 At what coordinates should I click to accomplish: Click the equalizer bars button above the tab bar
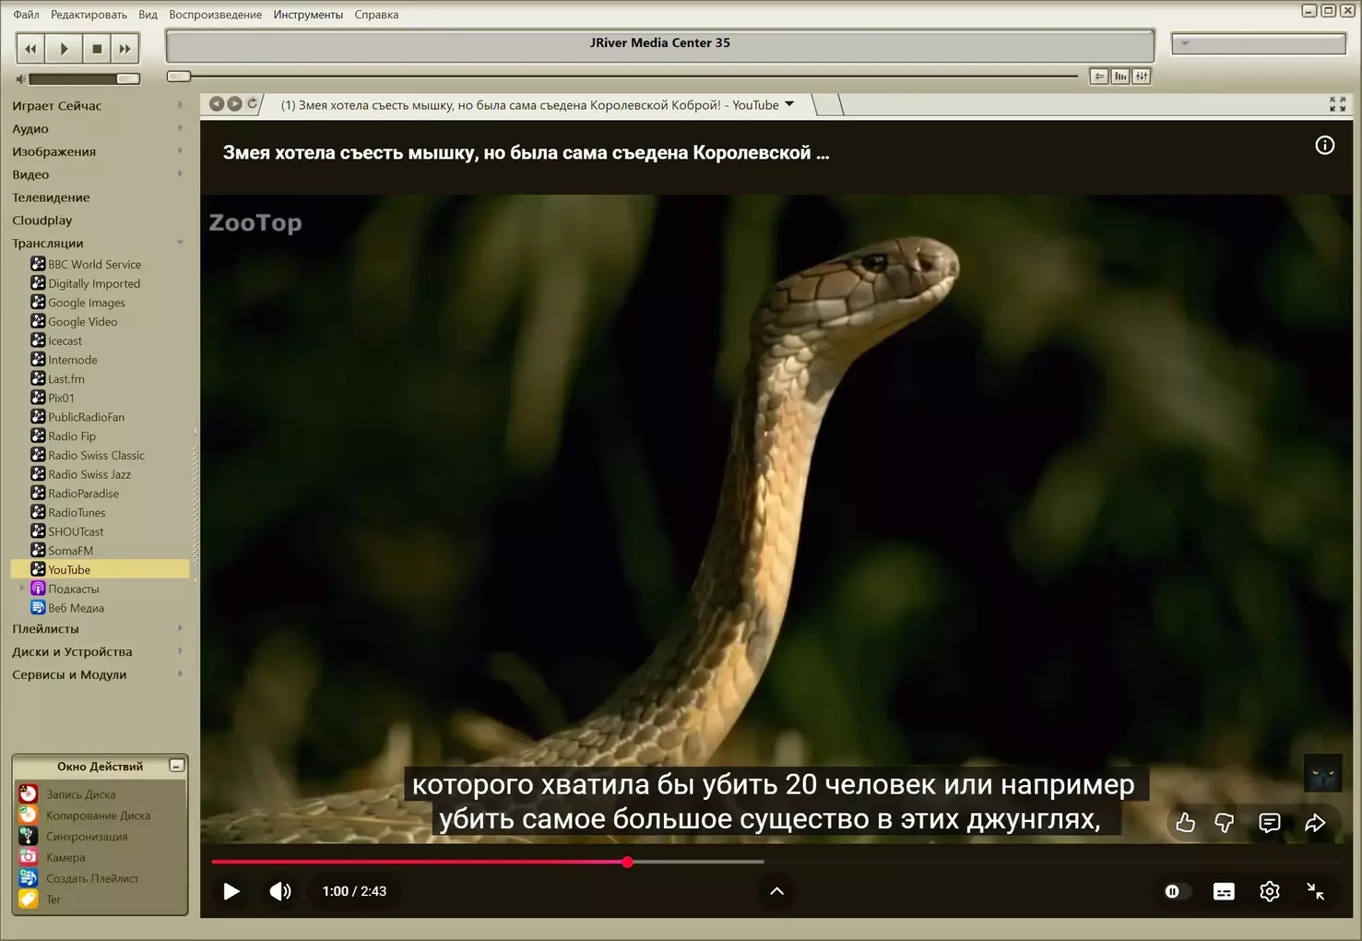pyautogui.click(x=1120, y=77)
